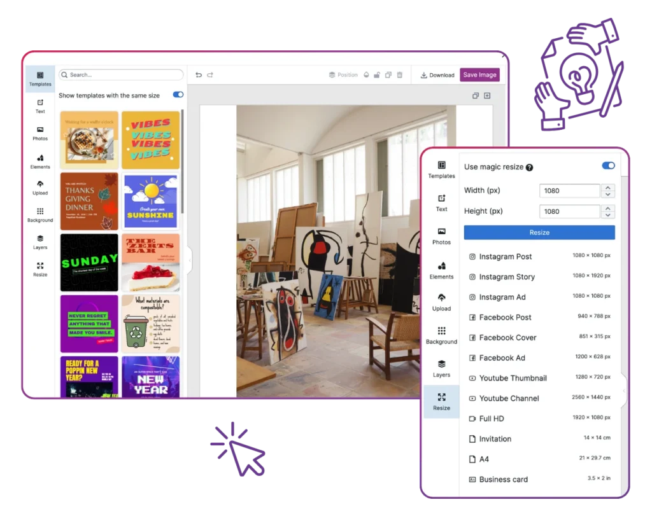
Task: Toggle the 'Use magic resize' switch
Action: coord(608,166)
